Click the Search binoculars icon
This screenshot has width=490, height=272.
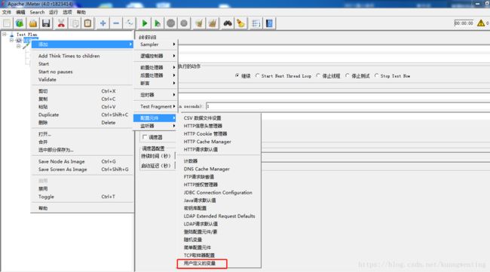pyautogui.click(x=228, y=23)
